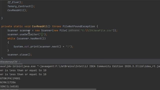Image resolution: width=160 pixels, height=90 pixels.
Task: Click the console's horizontal scrollbar
Action: pos(48,89)
